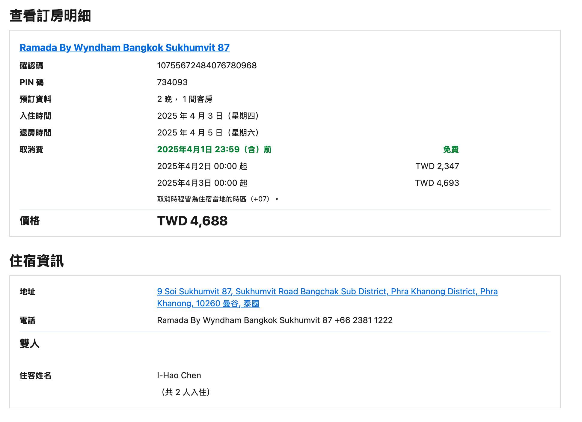Screen dimensions: 582x422
Task: Click the 雙人 room type label
Action: (x=29, y=343)
